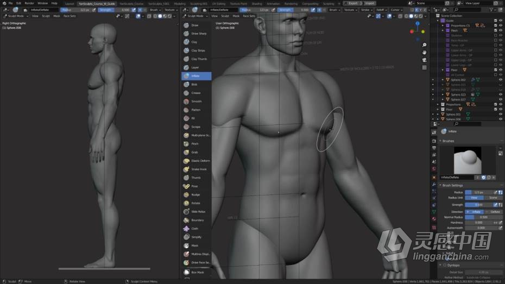
Task: Select the Boundary brush
Action: [x=197, y=220]
